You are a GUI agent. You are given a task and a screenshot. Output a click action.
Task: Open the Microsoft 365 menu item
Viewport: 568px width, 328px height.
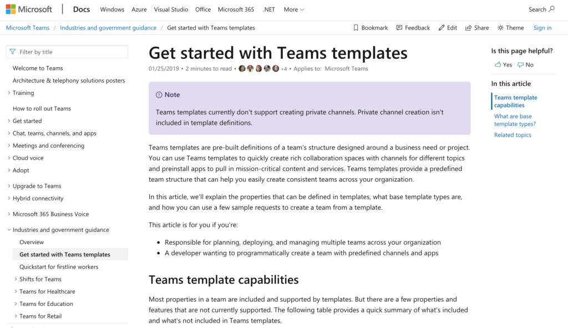coord(236,9)
